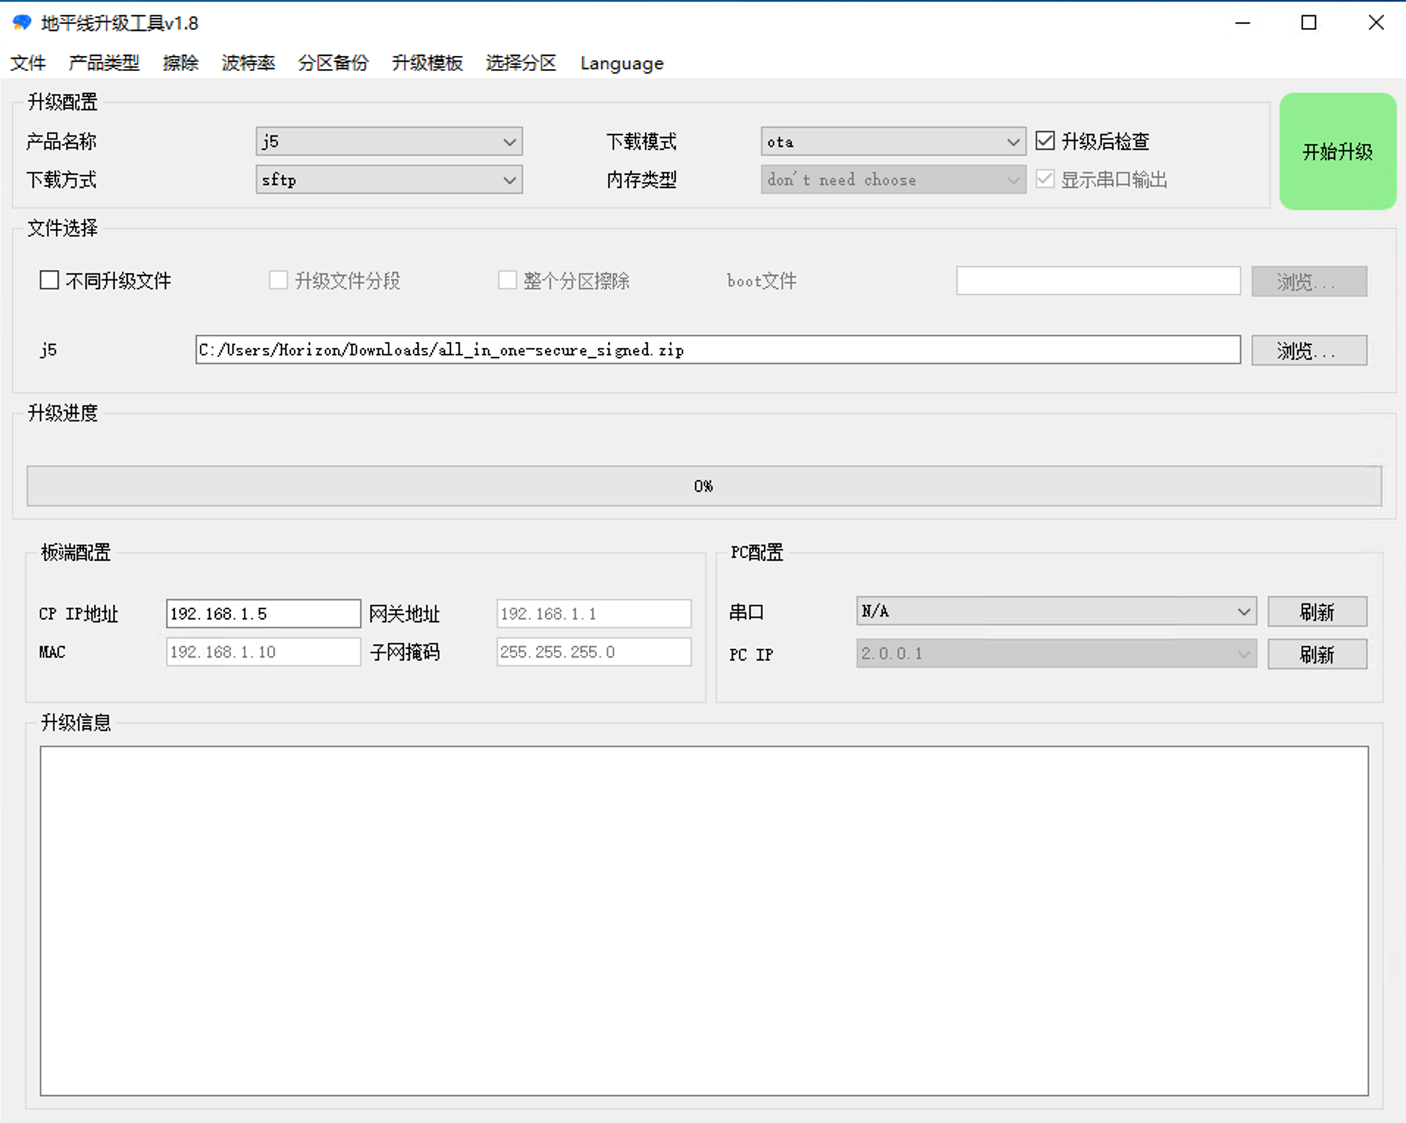This screenshot has width=1406, height=1123.
Task: Enable the 不同升级文件 checkbox
Action: click(x=49, y=280)
